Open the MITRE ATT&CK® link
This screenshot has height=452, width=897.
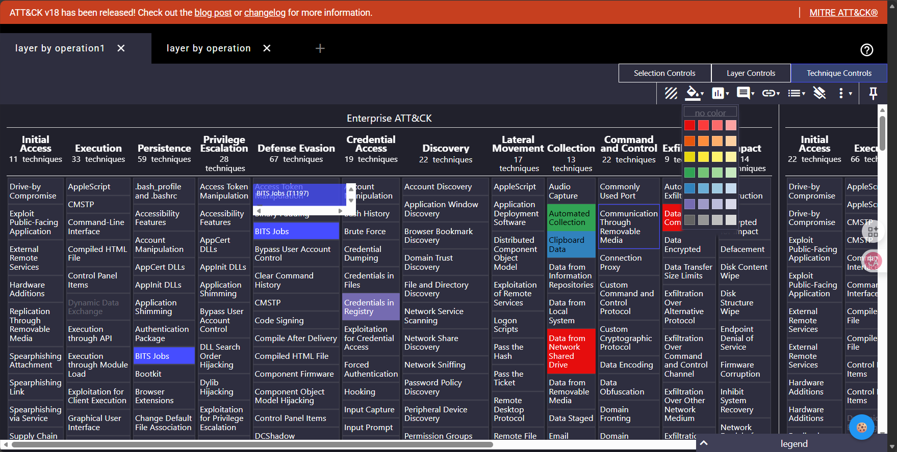tap(843, 13)
